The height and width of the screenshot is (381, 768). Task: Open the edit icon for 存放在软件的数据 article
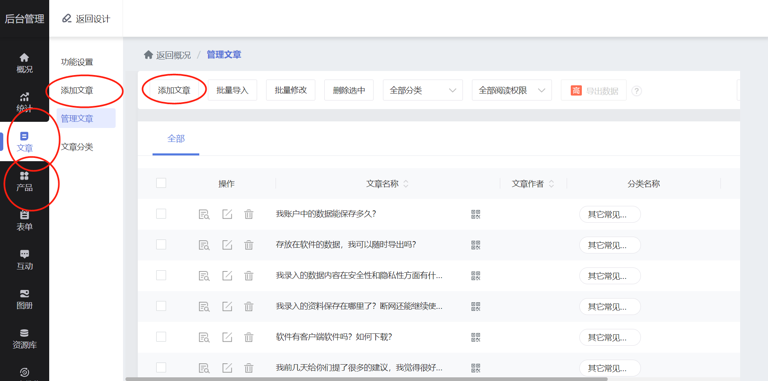point(227,245)
